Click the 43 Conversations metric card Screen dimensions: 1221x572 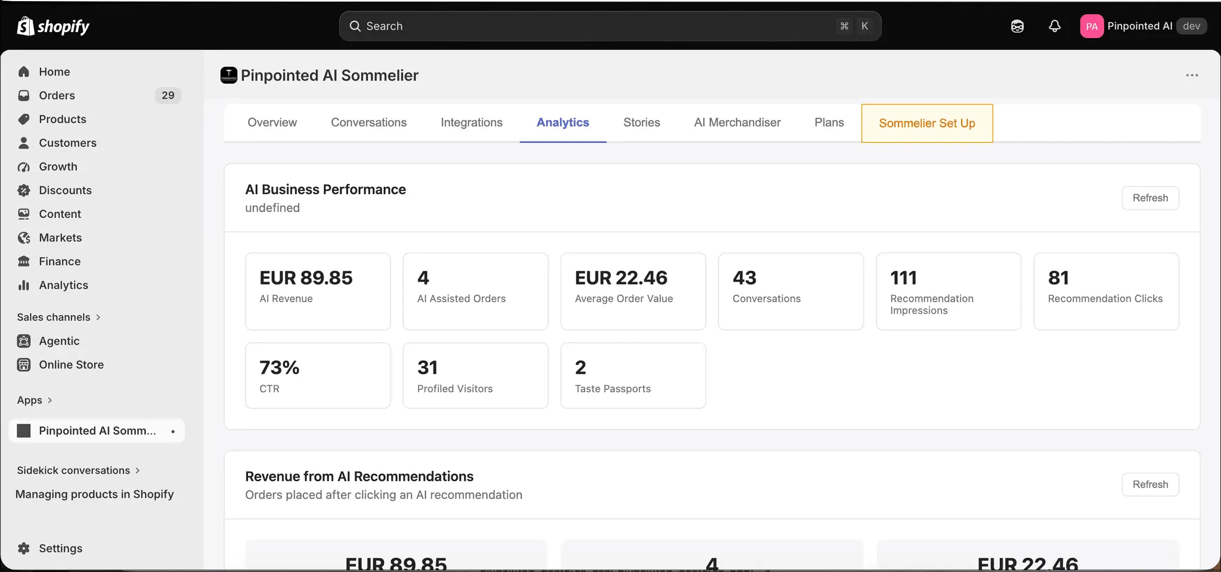tap(791, 292)
